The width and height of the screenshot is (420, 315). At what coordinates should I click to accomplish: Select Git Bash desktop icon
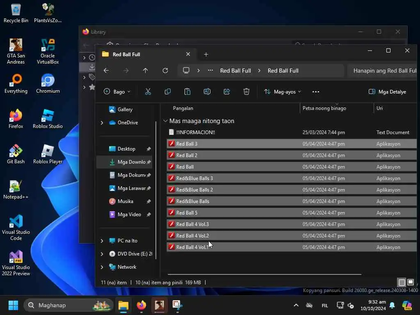click(x=16, y=154)
